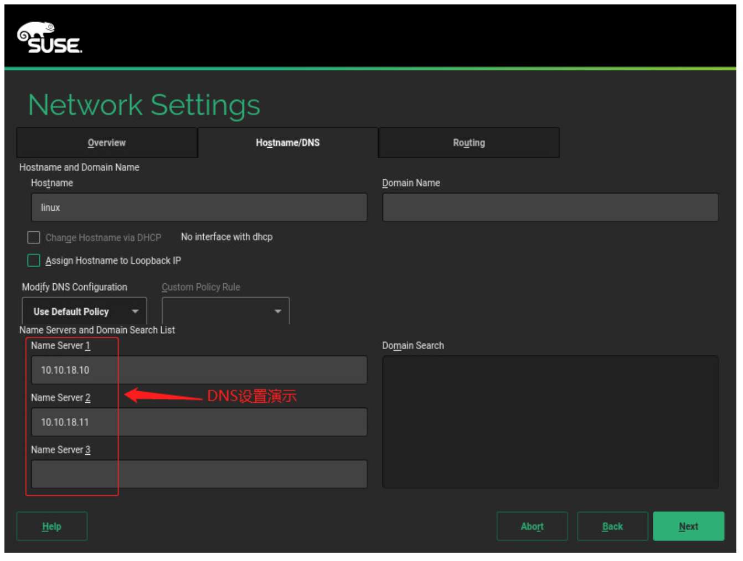This screenshot has height=561, width=743.
Task: Click the Name Server 1 field
Action: (199, 370)
